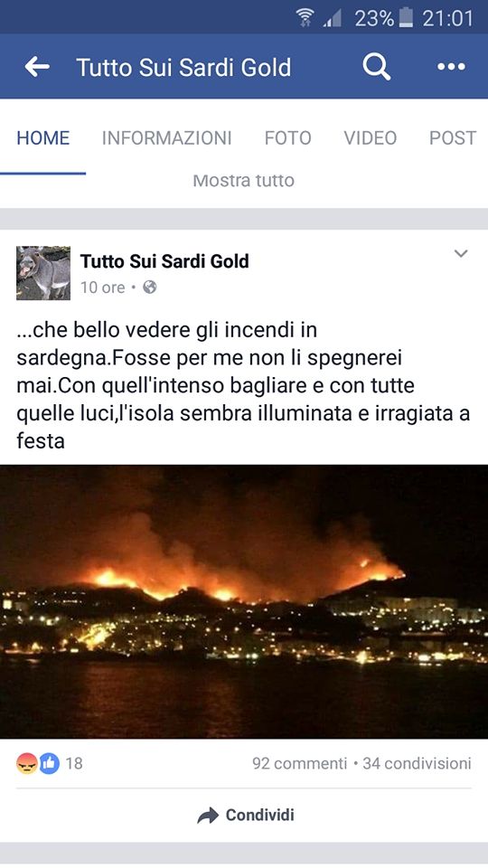Click the public globe privacy icon
The height and width of the screenshot is (868, 488).
[149, 288]
